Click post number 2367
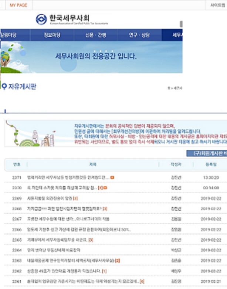This screenshot has width=227, height=289. coord(17,219)
